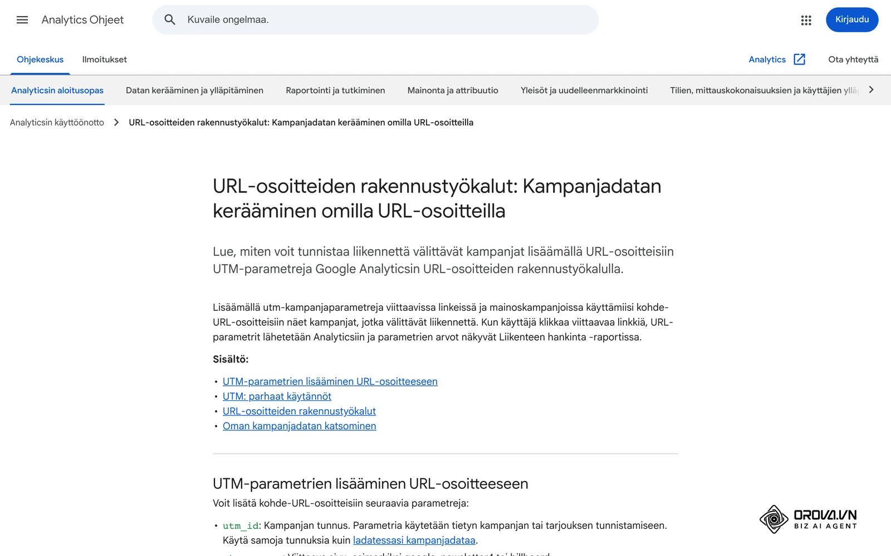Jump to URL-osoitteiden rakennustyökalut contents link
891x556 pixels.
[x=299, y=411]
